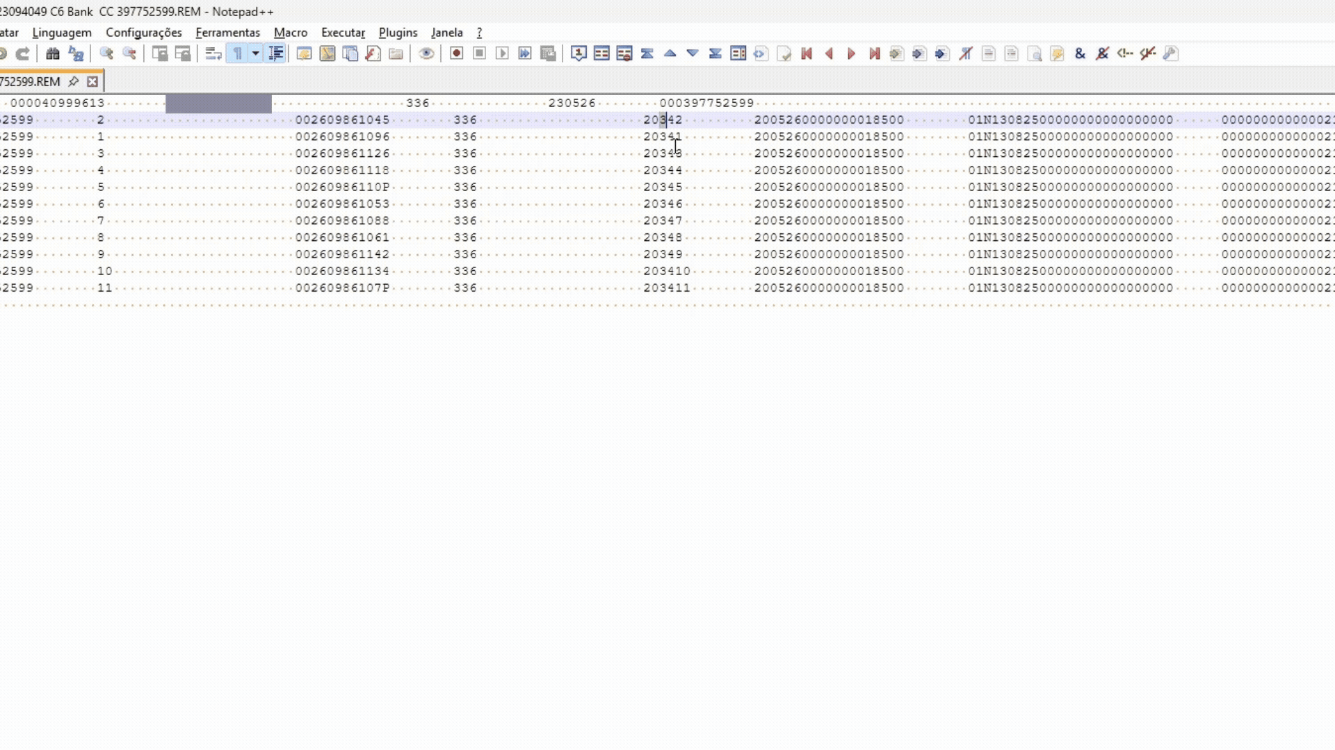This screenshot has height=750, width=1335.
Task: Toggle show all characters pilcrow button
Action: click(x=237, y=53)
